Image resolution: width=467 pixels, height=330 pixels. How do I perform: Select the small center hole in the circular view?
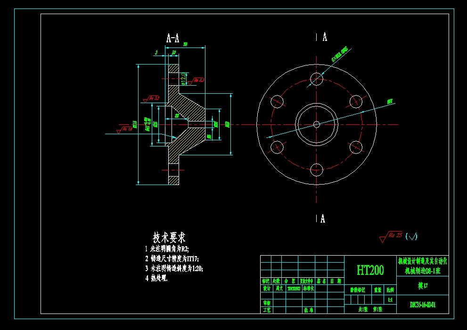317,124
